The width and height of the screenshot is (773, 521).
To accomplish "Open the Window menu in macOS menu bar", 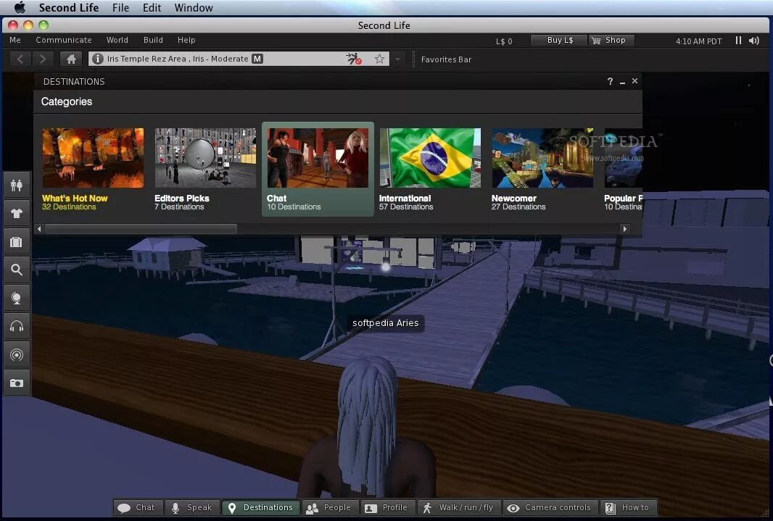I will point(194,8).
